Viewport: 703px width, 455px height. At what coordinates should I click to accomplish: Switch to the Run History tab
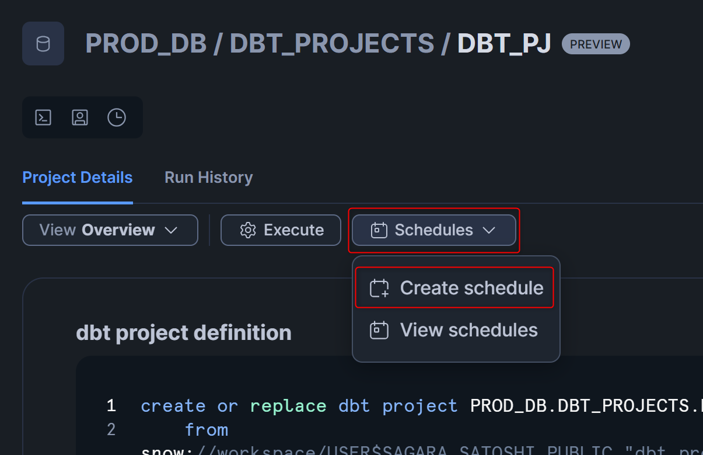208,178
